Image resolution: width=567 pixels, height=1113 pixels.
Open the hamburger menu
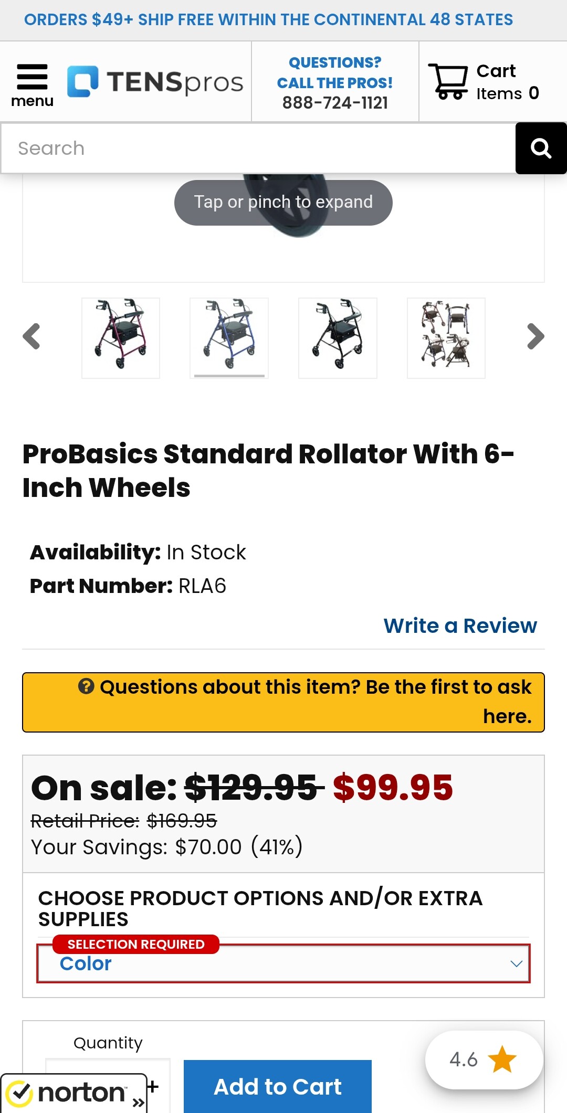click(32, 84)
